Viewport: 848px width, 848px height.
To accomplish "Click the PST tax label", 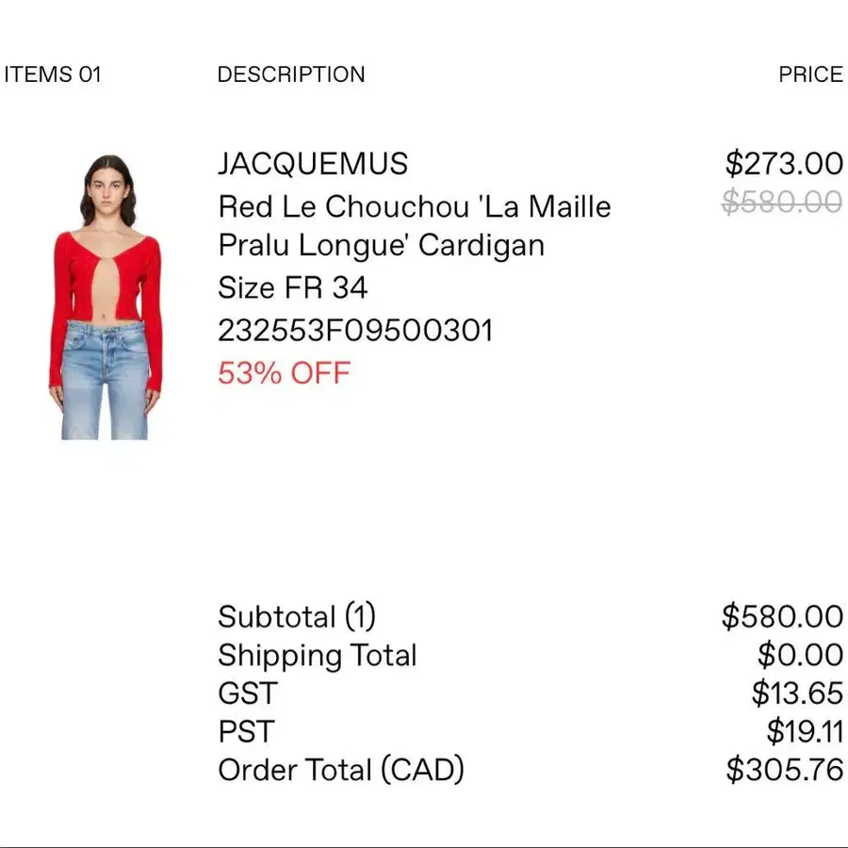I will point(246,732).
